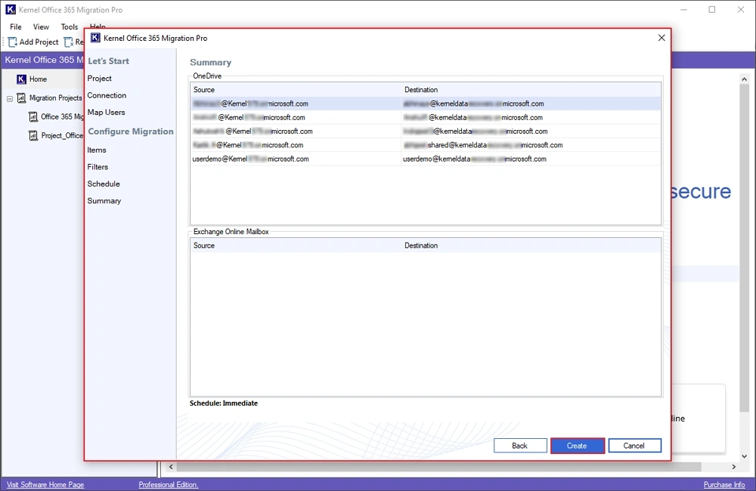The width and height of the screenshot is (756, 491).
Task: Open the Office 365 Mig project icon
Action: (33, 116)
